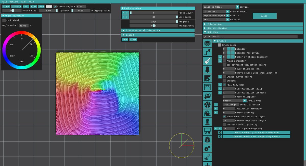This screenshot has height=166, width=306.
Task: Open the Ultimaker2 printer model dropdown
Action: tap(216, 11)
